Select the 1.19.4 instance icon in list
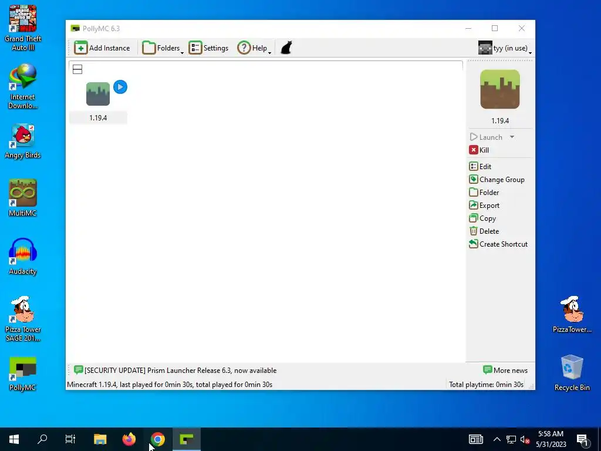601x451 pixels. [x=98, y=94]
